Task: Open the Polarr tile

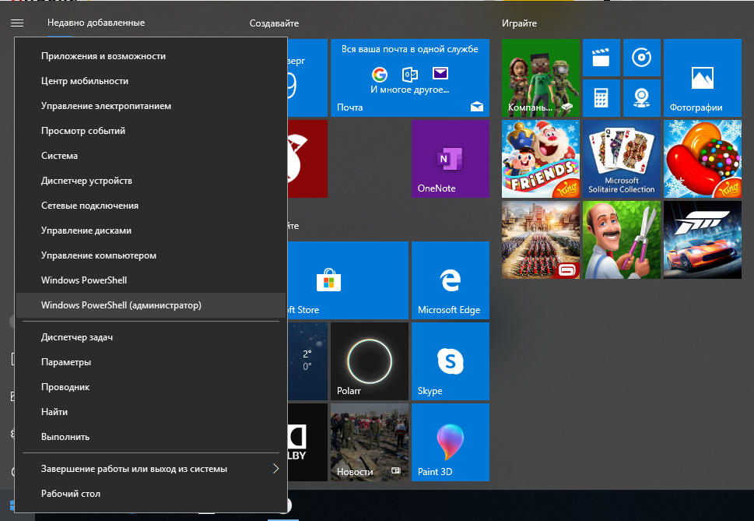Action: coord(370,361)
